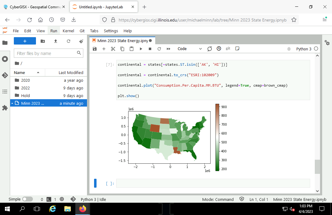Enable the debugger bug icon

pos(289,49)
